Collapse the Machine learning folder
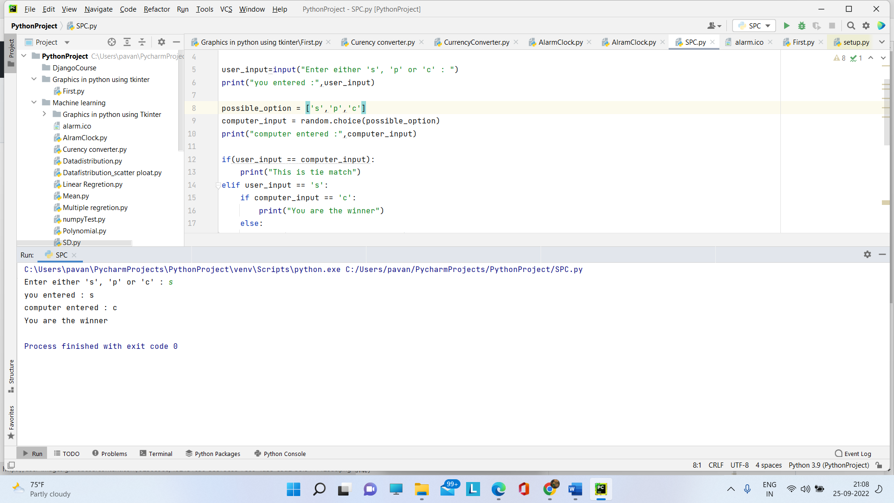This screenshot has width=894, height=503. pyautogui.click(x=34, y=102)
